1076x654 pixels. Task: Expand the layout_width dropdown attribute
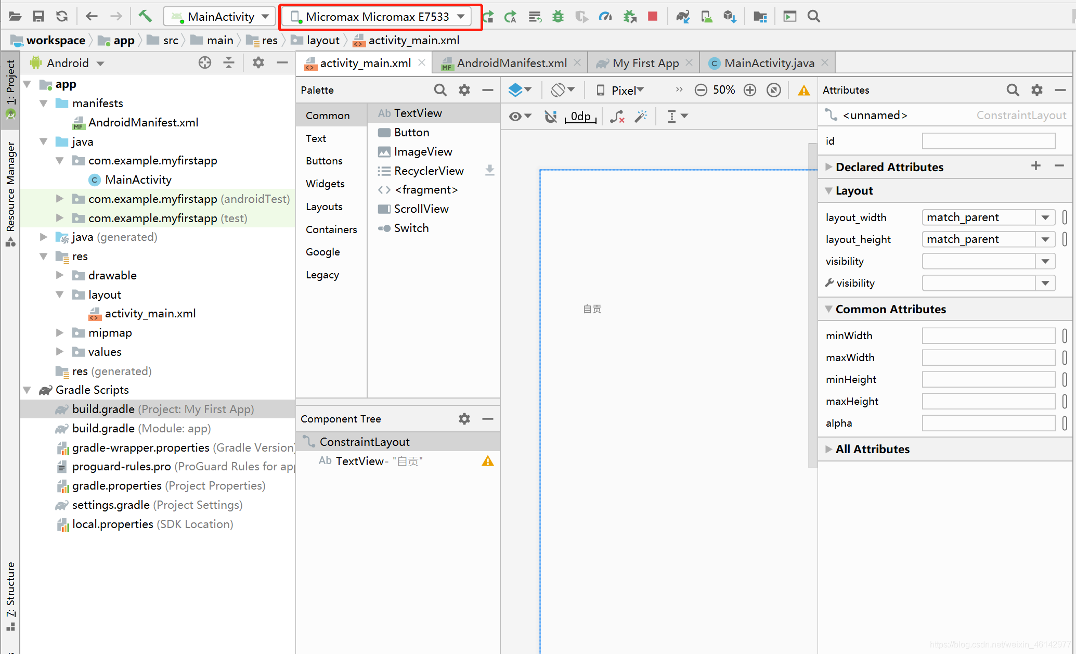(1047, 216)
